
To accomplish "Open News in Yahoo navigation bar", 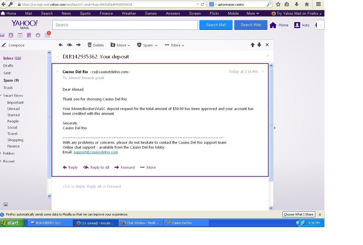I will 66,13.
